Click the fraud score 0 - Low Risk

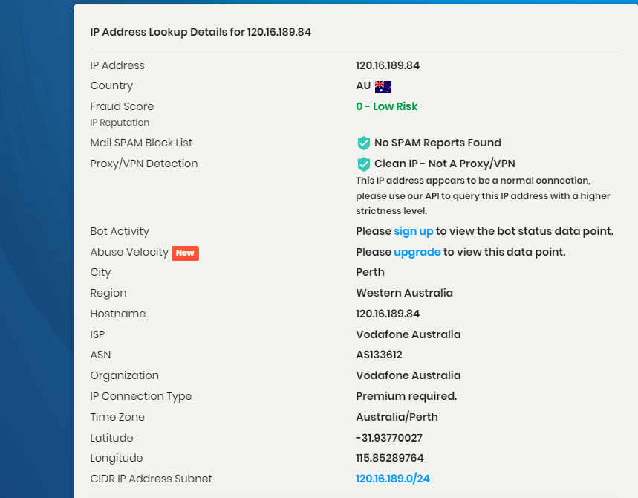[x=386, y=106]
